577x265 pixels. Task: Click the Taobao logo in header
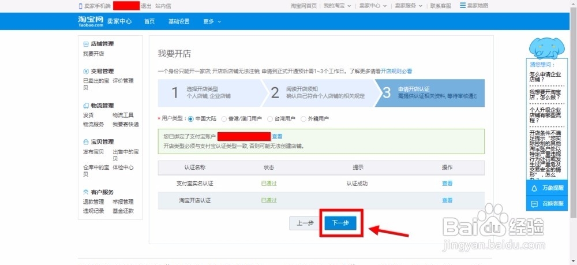(91, 21)
